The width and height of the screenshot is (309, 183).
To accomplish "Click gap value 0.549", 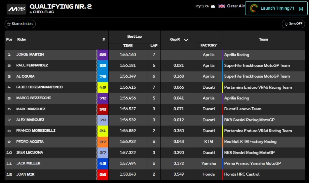I will click(x=179, y=174).
